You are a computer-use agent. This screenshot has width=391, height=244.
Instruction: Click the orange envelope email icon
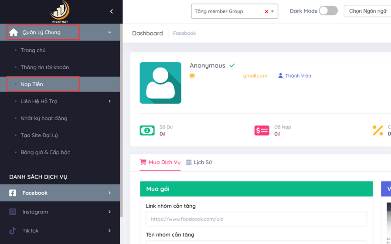tap(192, 76)
